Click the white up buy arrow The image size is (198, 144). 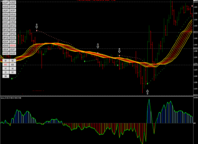coord(147,92)
